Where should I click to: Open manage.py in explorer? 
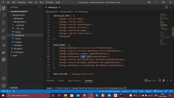pyautogui.click(x=18, y=52)
